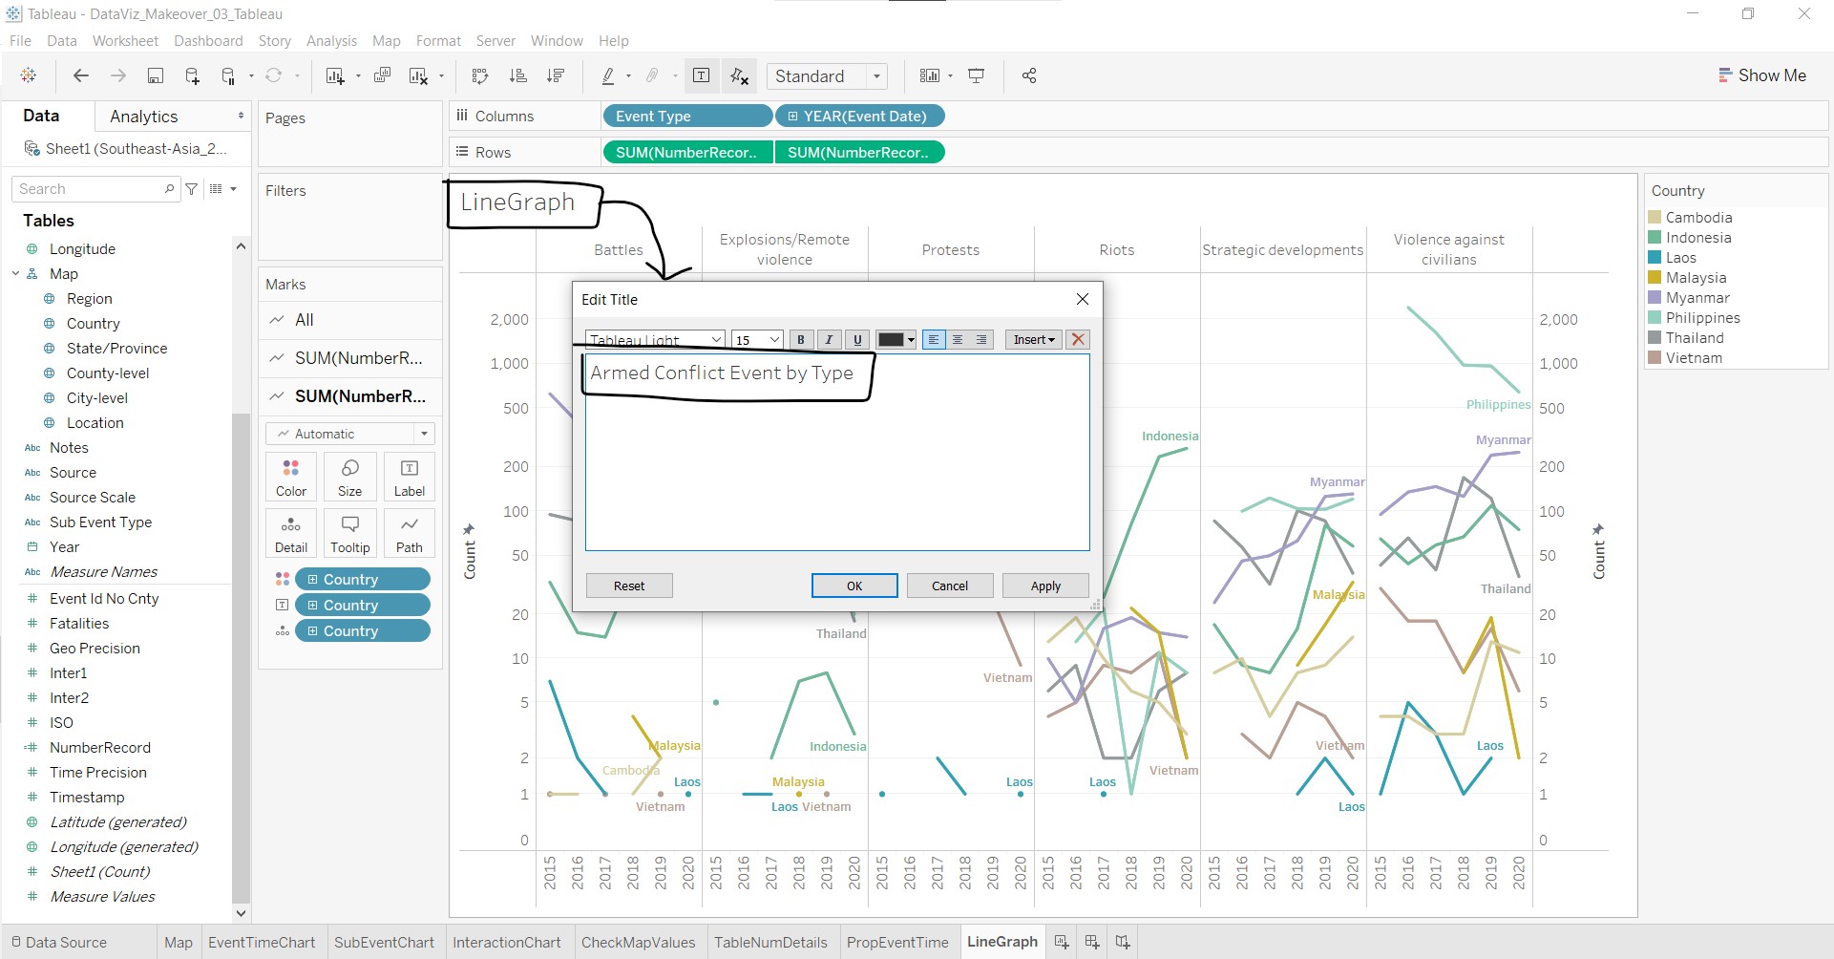Click the data pane Search field
The height and width of the screenshot is (959, 1834).
click(x=91, y=189)
